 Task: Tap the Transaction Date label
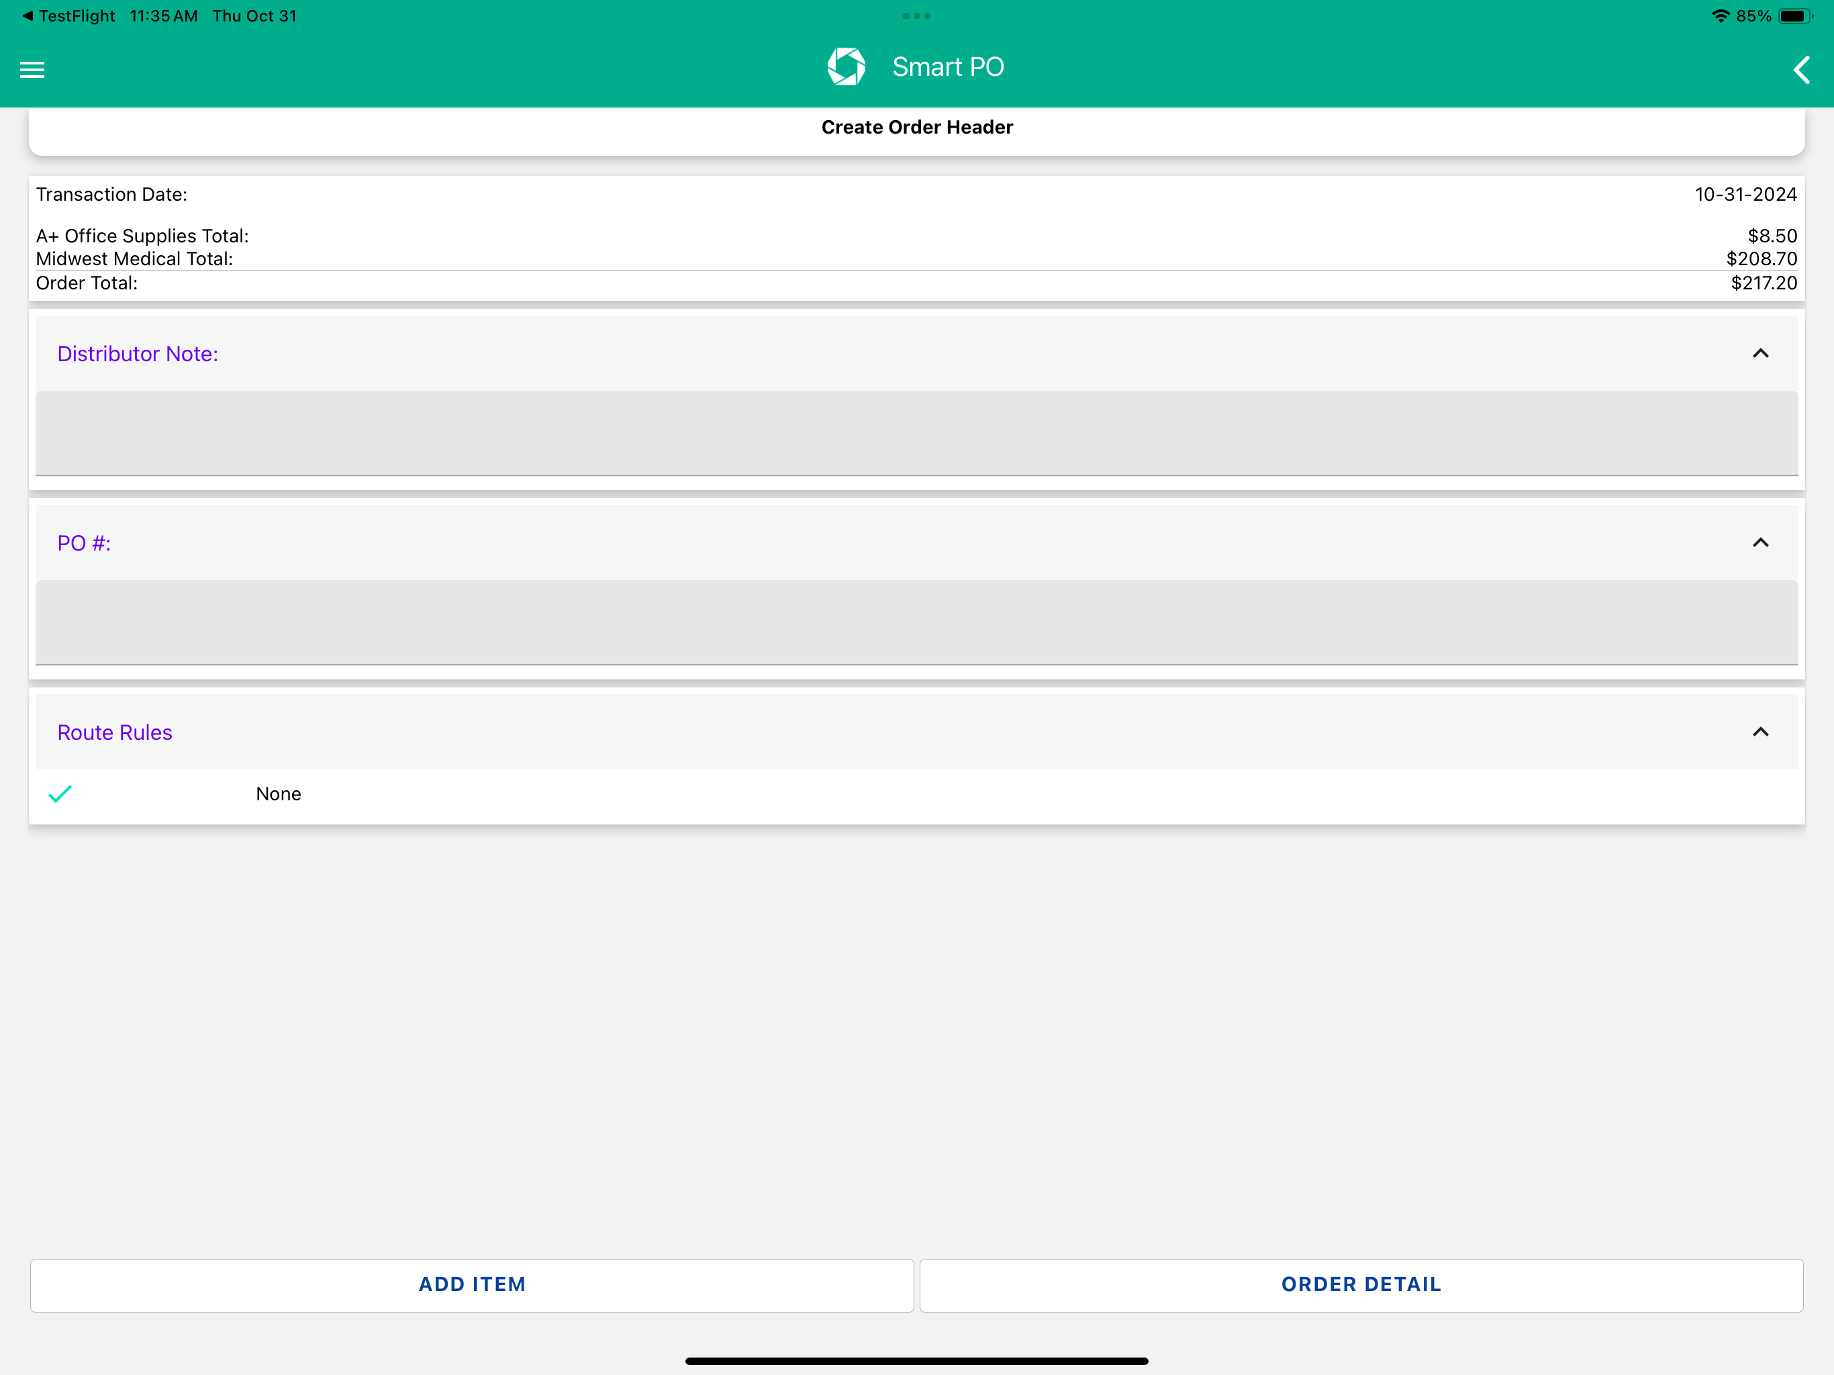(111, 194)
